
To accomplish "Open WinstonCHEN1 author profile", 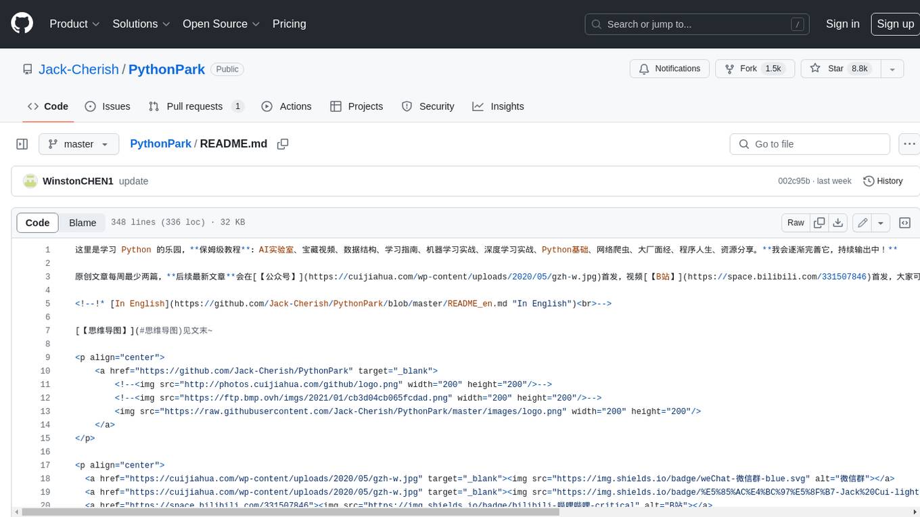I will (x=78, y=181).
